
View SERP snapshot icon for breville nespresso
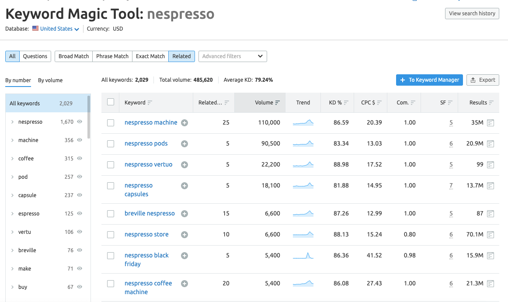pyautogui.click(x=491, y=214)
